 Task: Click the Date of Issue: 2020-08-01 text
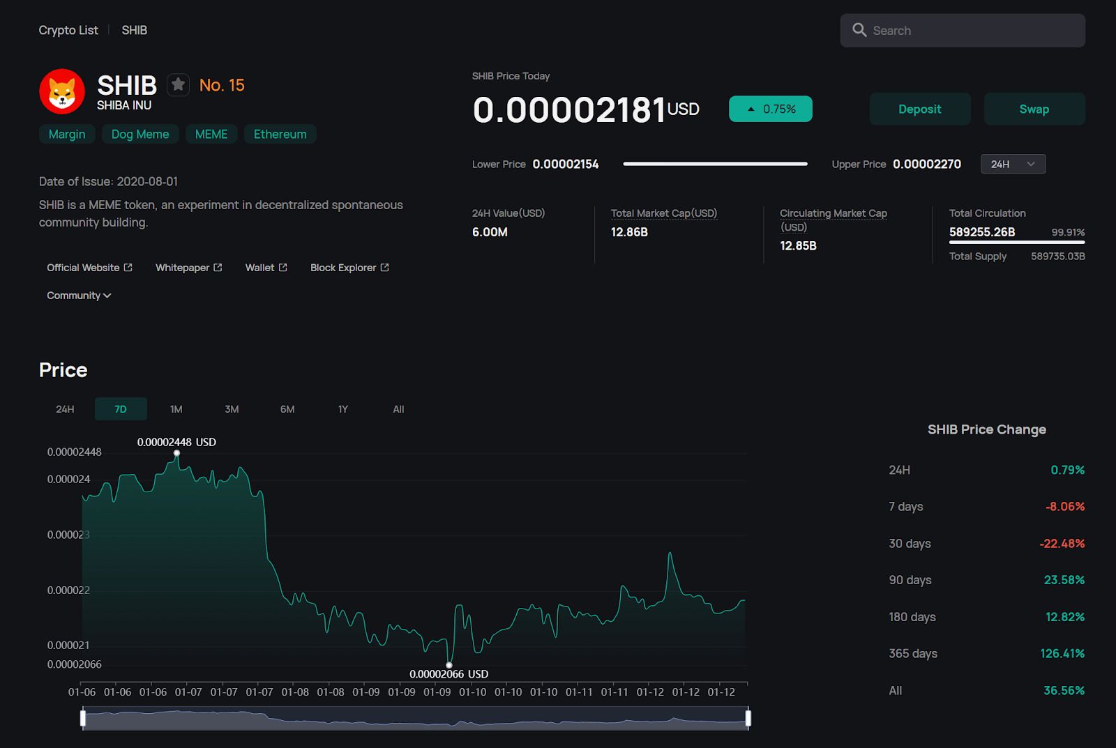(x=108, y=181)
